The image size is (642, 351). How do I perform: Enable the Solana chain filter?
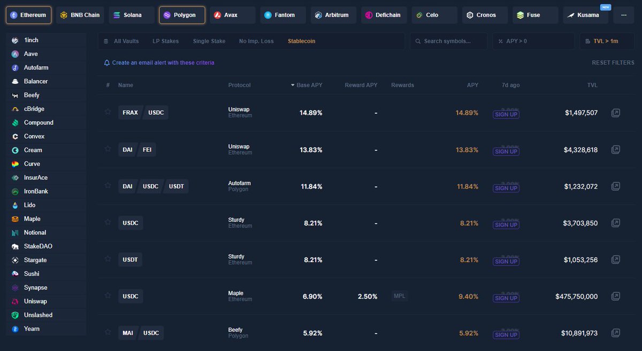pos(132,15)
